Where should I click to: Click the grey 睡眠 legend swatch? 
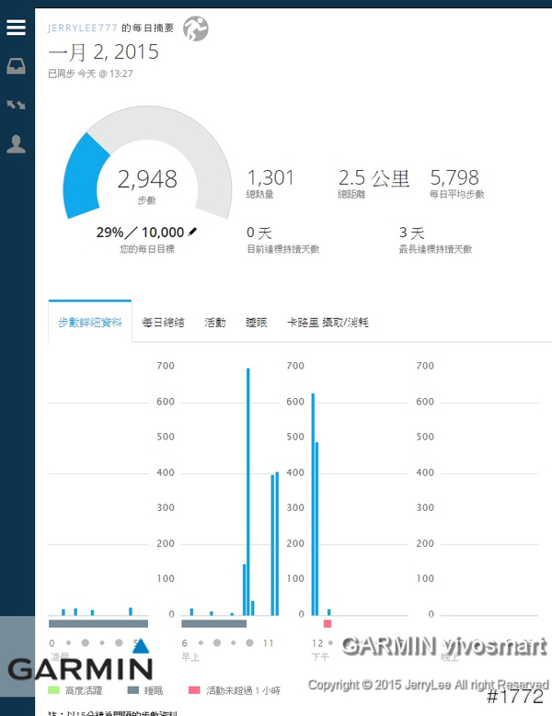coord(132,690)
